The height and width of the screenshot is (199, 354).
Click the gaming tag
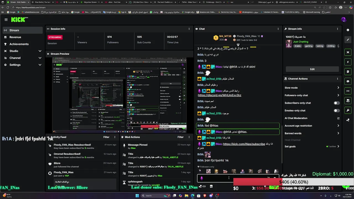pyautogui.click(x=309, y=46)
